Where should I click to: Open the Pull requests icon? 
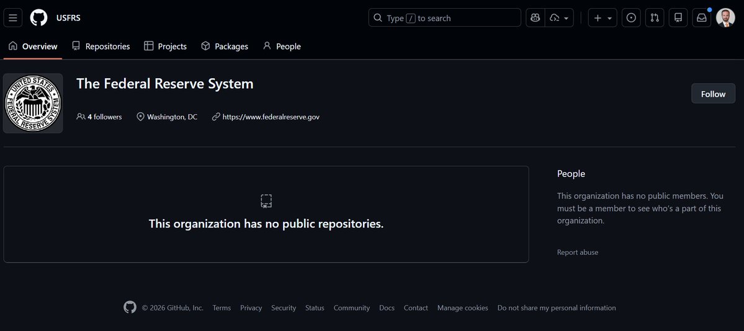click(655, 18)
